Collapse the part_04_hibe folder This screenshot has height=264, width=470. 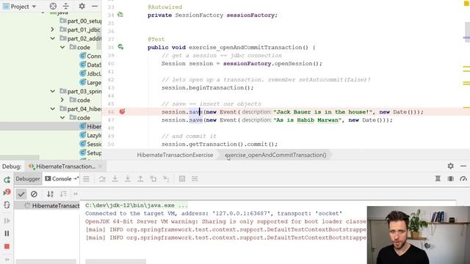pyautogui.click(x=52, y=109)
